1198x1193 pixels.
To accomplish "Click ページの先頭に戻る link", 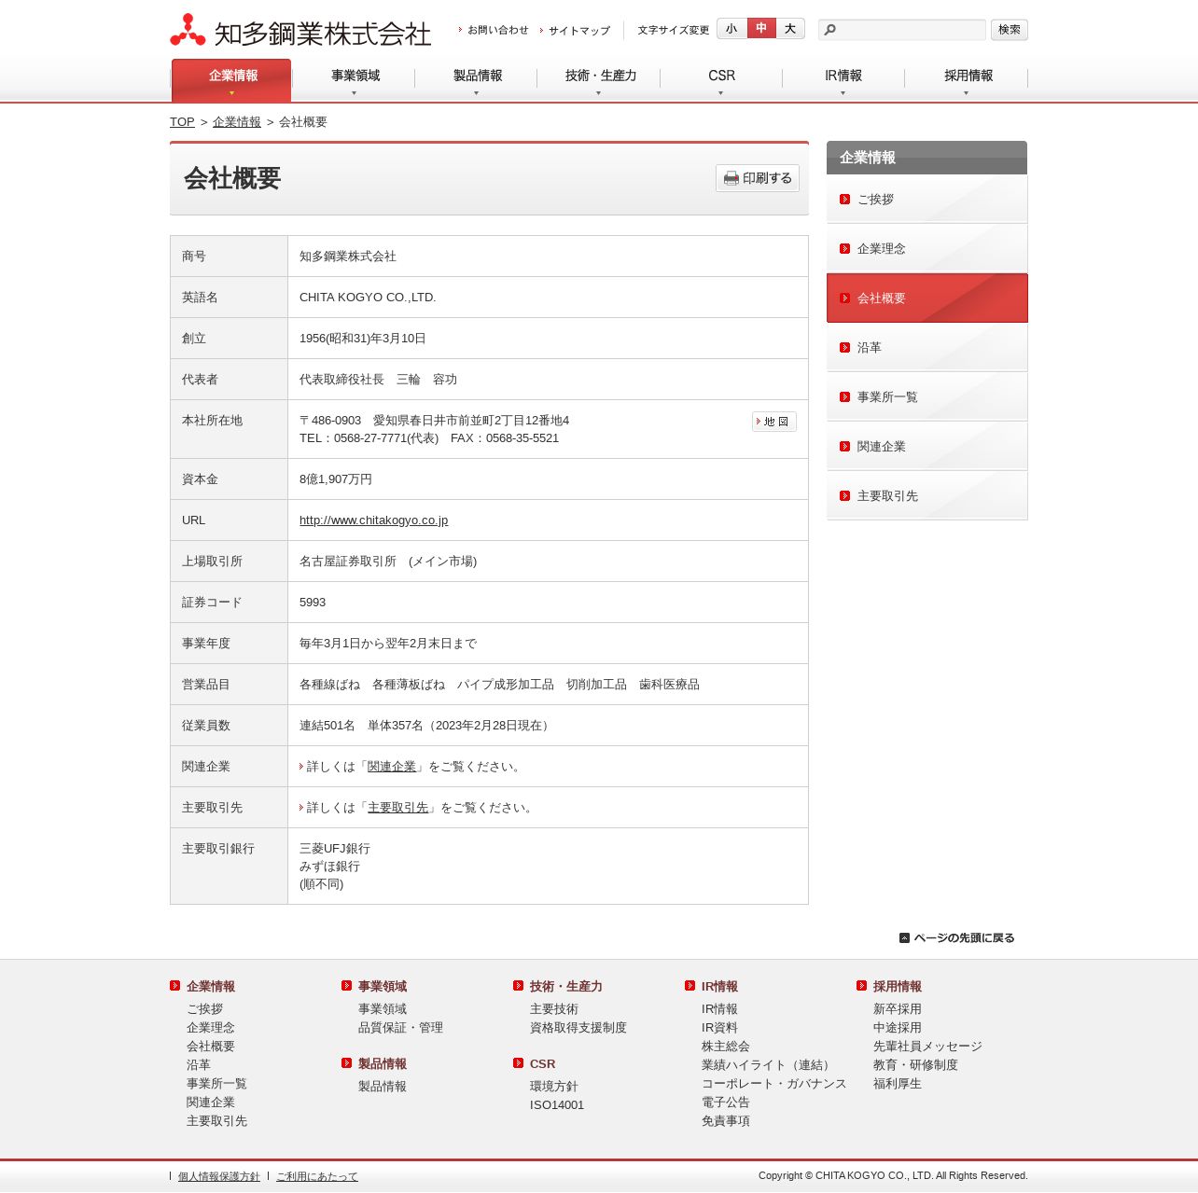I will (x=957, y=938).
